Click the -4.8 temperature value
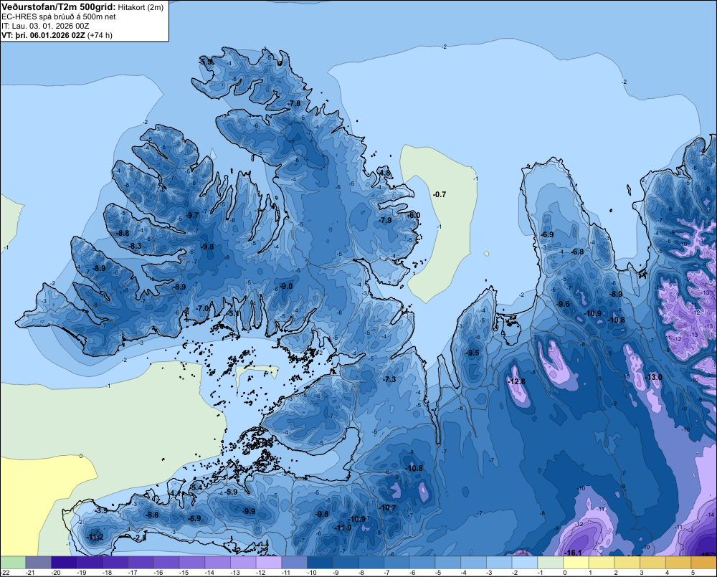This screenshot has width=717, height=577. [x=384, y=173]
